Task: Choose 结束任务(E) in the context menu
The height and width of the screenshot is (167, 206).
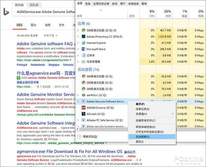Action: point(152,109)
